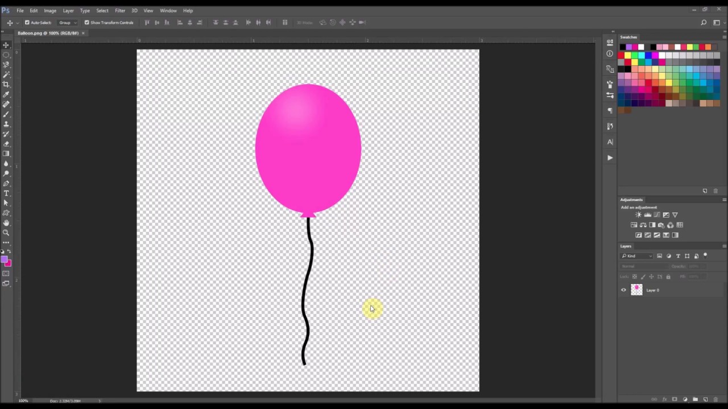Add layer mask icon
The height and width of the screenshot is (409, 728).
point(675,399)
